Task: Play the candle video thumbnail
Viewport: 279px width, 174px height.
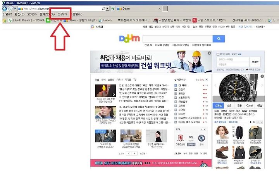Action: (x=105, y=91)
